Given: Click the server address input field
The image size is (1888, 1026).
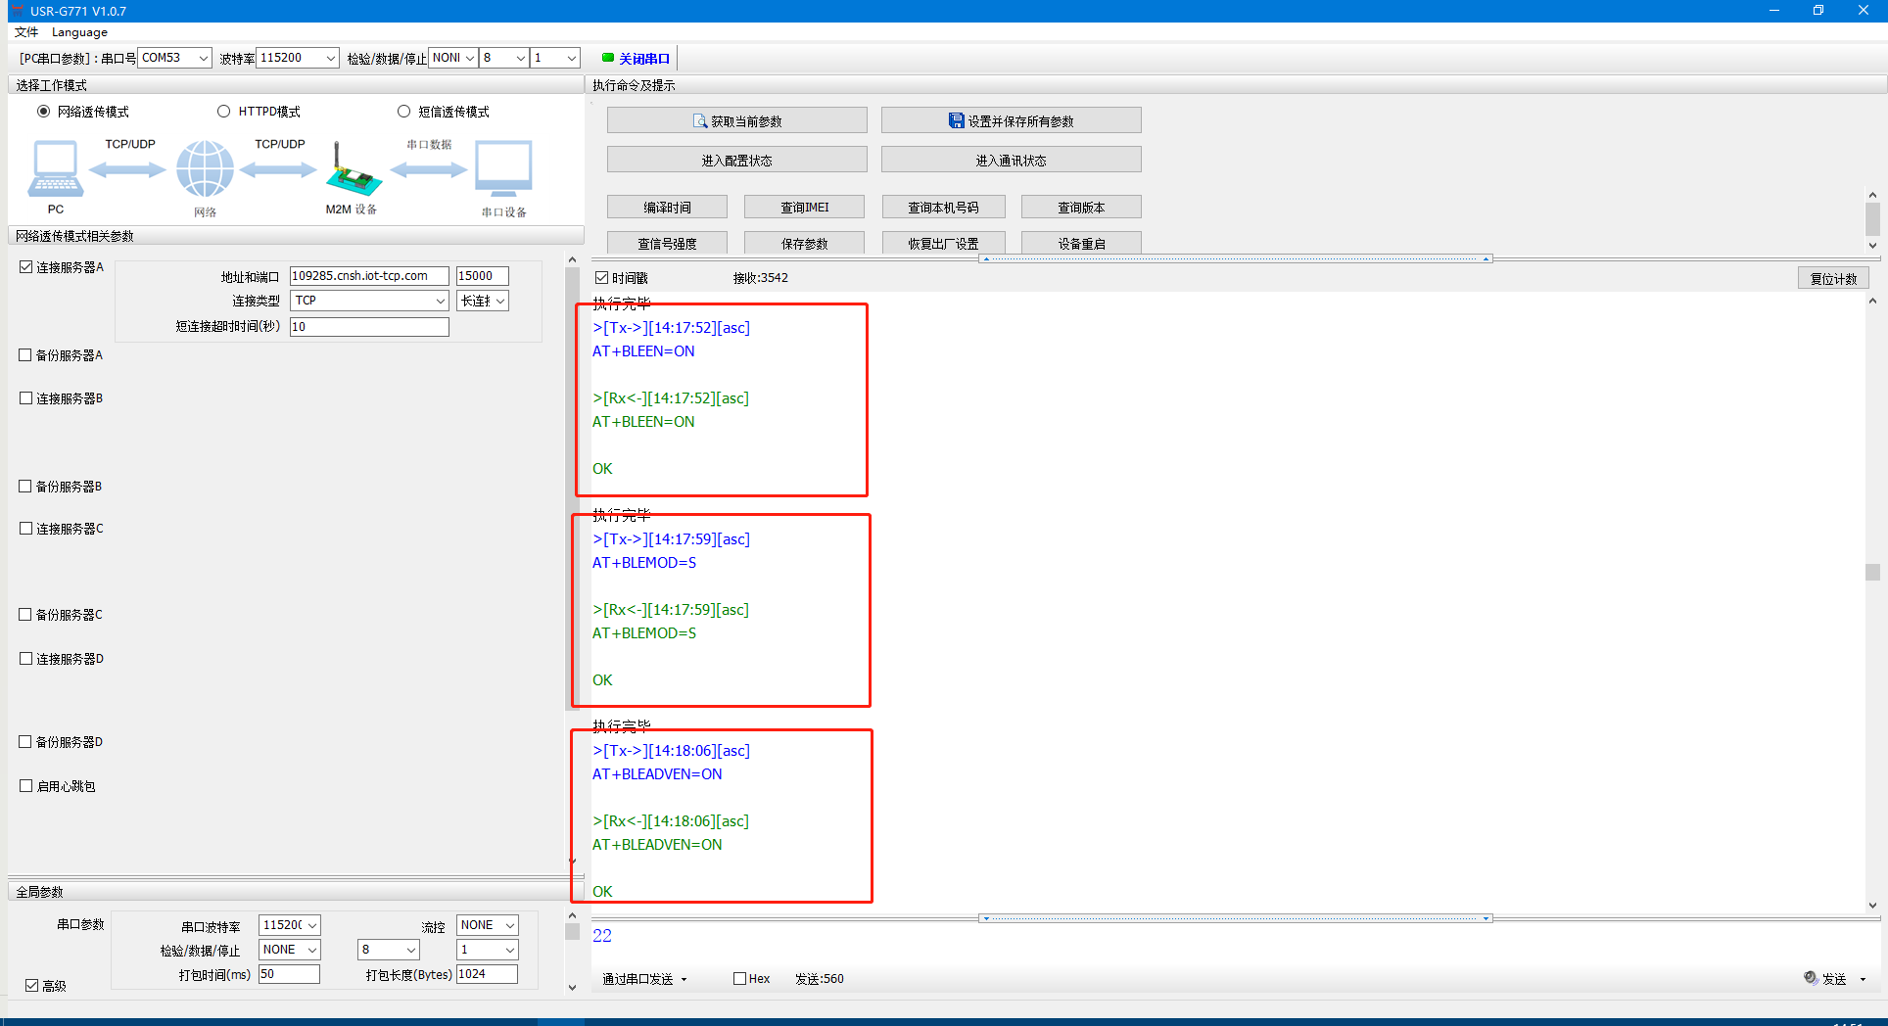Looking at the screenshot, I should pos(369,276).
